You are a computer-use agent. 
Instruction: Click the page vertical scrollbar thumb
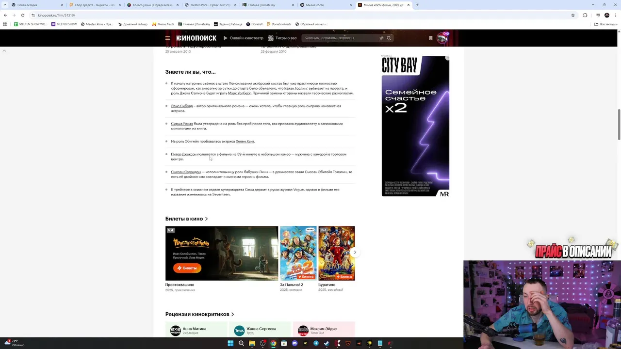pos(619,124)
